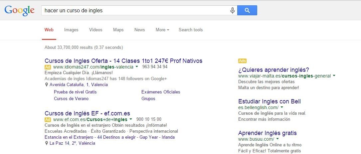Switch to the Images tab
The width and height of the screenshot is (361, 154).
pyautogui.click(x=71, y=30)
